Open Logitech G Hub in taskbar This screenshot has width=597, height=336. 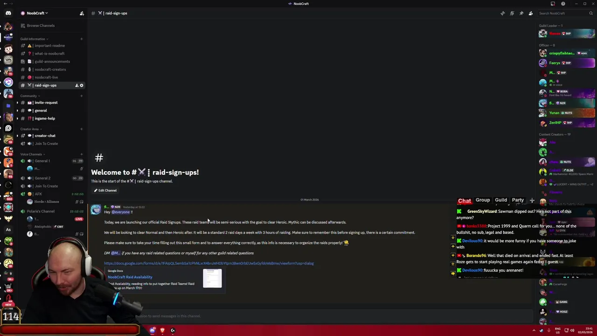click(173, 330)
